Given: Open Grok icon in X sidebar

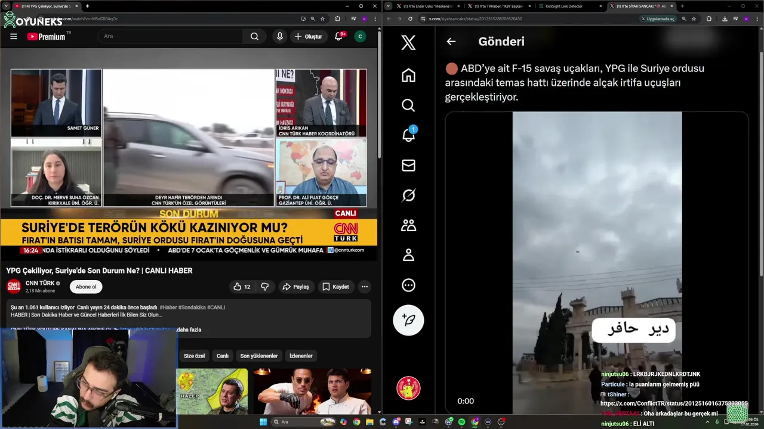Looking at the screenshot, I should pyautogui.click(x=408, y=195).
